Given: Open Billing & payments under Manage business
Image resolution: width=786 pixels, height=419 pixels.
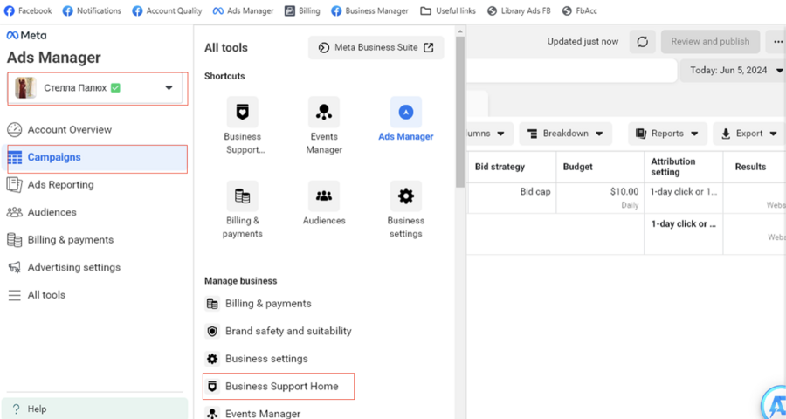Looking at the screenshot, I should tap(259, 304).
